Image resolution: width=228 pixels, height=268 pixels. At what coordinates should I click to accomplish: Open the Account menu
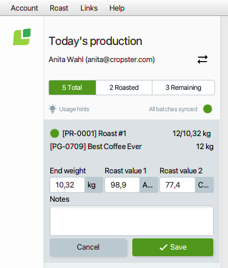click(24, 8)
